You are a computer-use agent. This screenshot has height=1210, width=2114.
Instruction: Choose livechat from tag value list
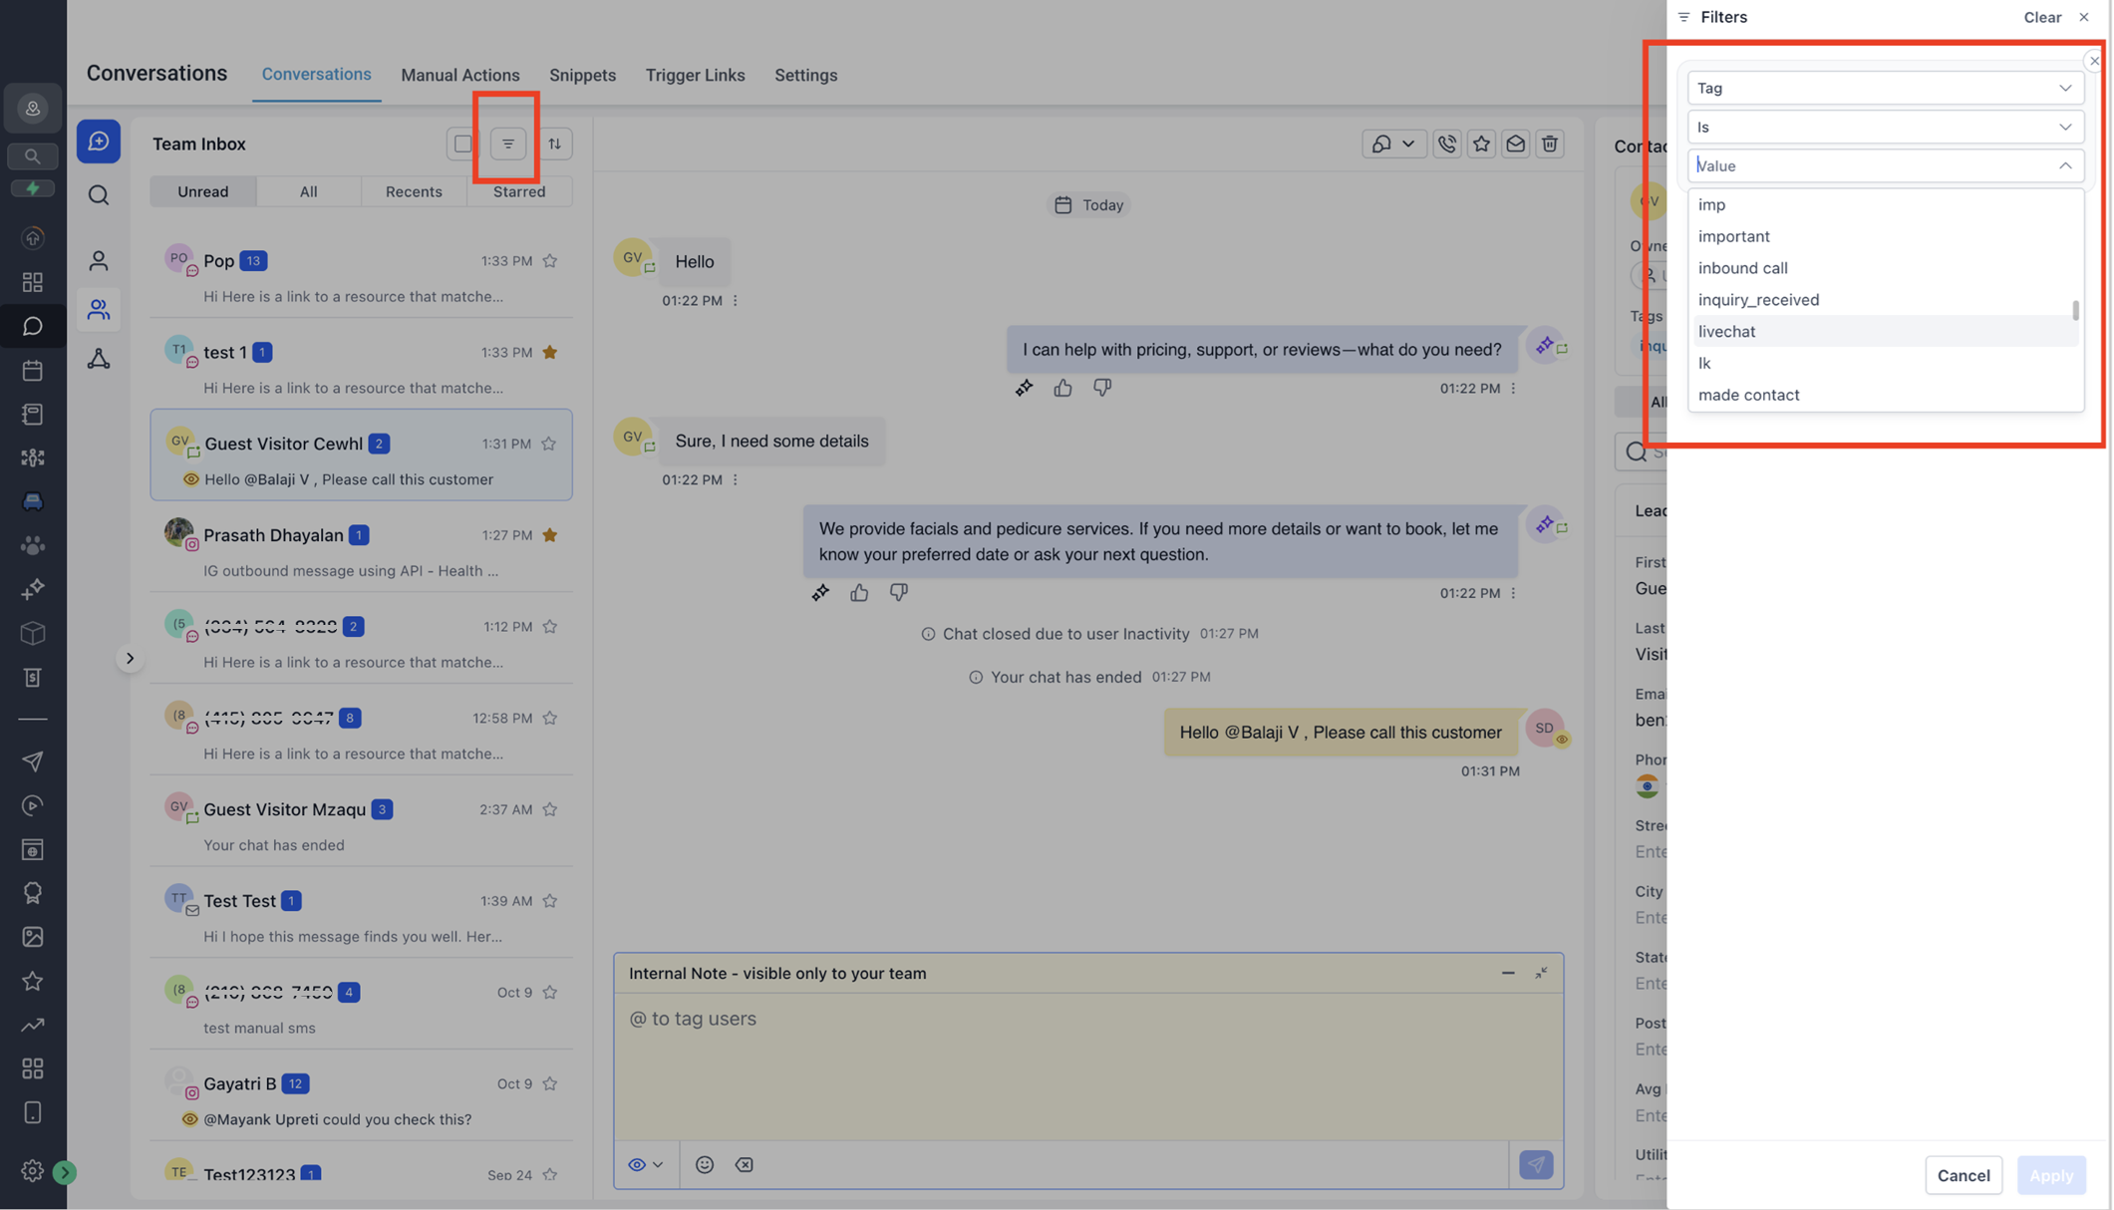1727,331
